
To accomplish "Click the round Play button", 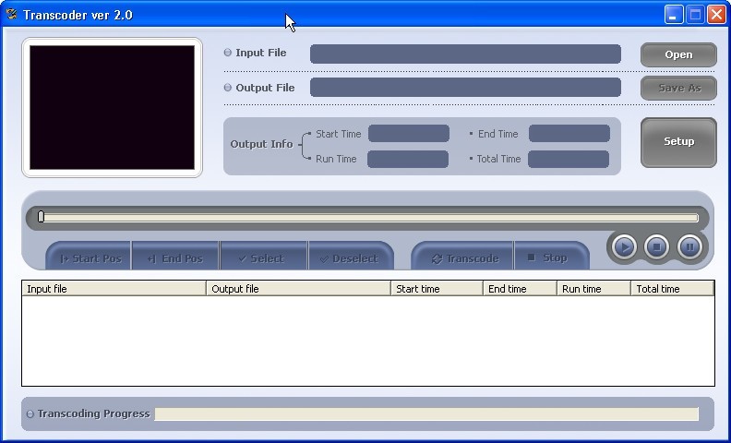I will tap(624, 246).
